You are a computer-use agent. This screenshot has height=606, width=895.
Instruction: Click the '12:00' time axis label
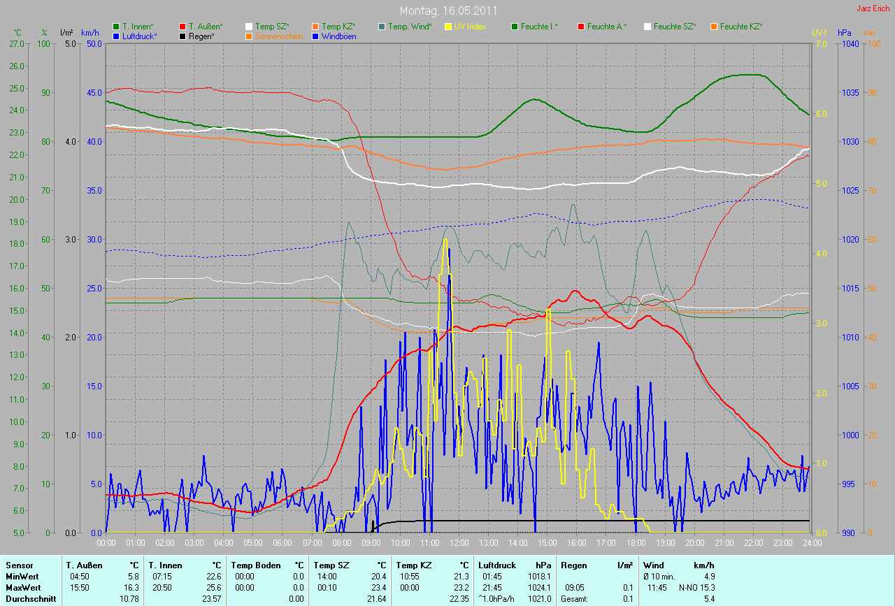pyautogui.click(x=459, y=542)
